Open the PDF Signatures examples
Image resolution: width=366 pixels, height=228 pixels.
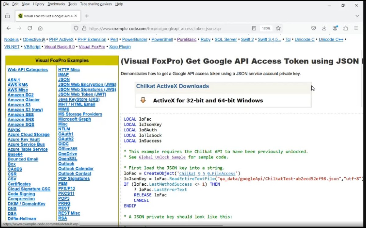click(x=74, y=178)
